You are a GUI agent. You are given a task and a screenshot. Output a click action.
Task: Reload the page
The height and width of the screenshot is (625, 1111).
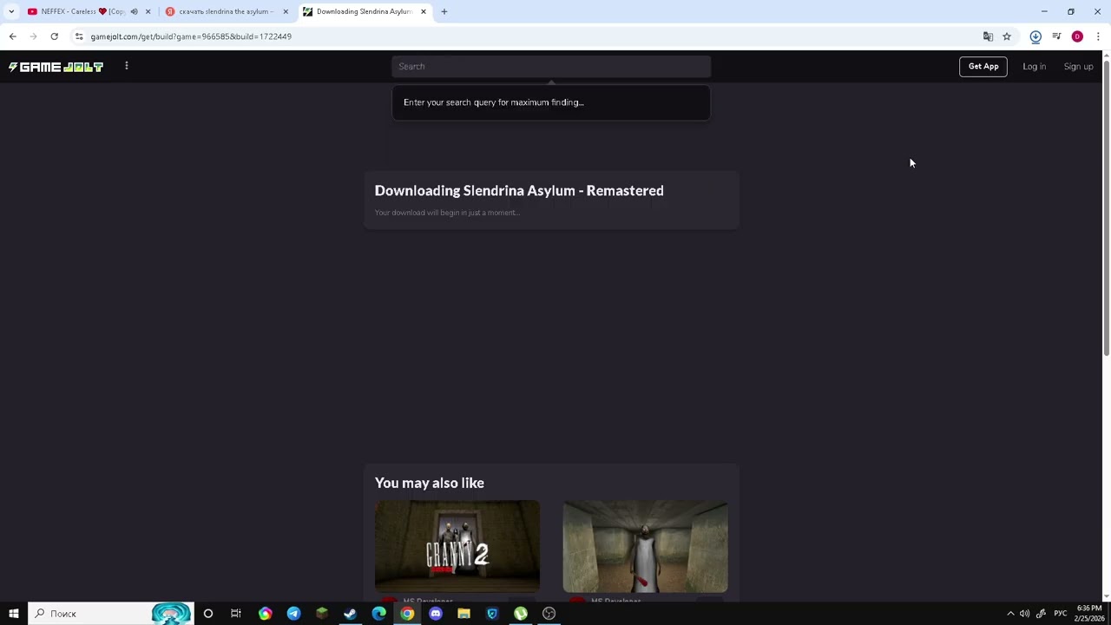click(x=54, y=36)
